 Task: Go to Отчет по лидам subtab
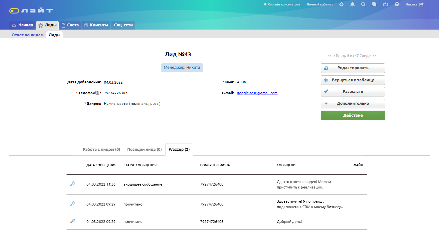point(28,35)
